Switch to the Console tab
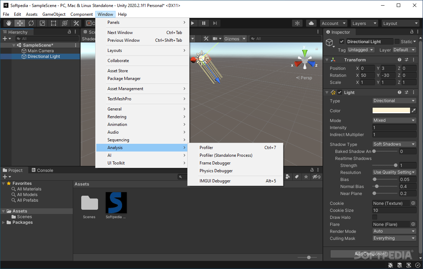Image resolution: width=423 pixels, height=269 pixels. (42, 170)
